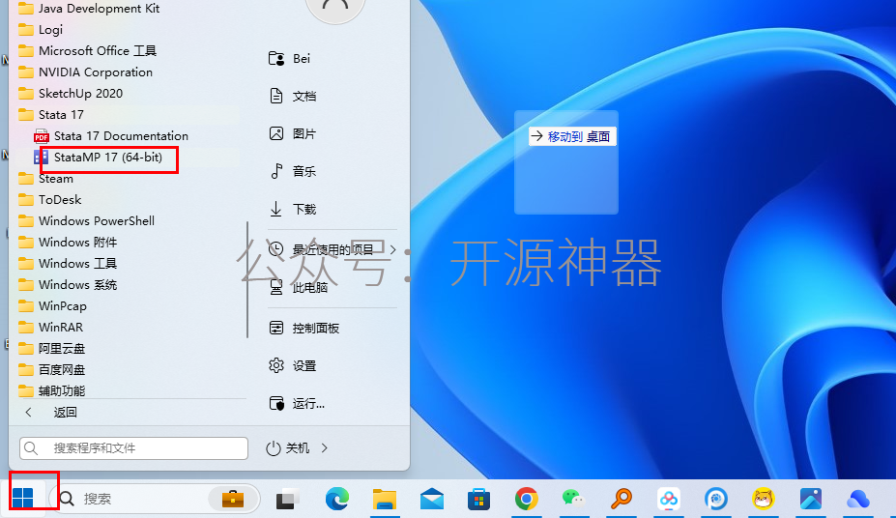Click the 搜索程序和文件 search field
The height and width of the screenshot is (518, 896).
pos(133,448)
